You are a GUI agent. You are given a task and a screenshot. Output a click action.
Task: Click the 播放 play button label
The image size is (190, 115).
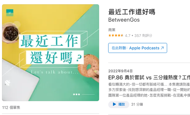click(121, 104)
